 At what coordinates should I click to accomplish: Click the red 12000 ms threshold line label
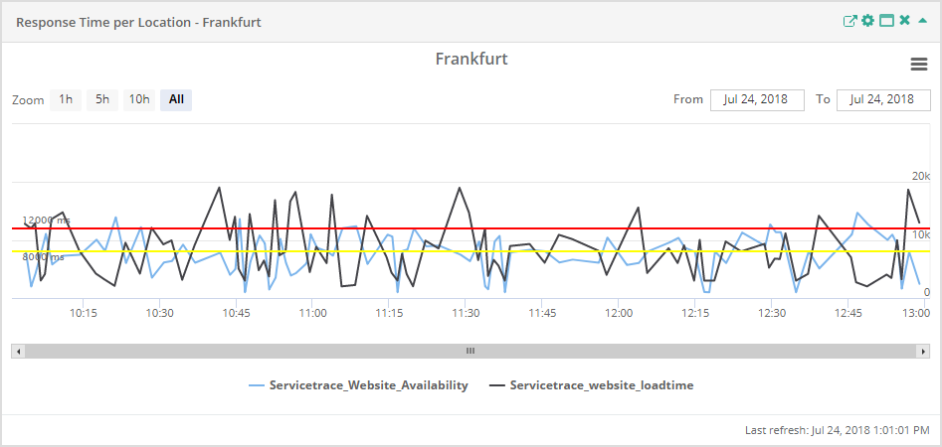[46, 221]
